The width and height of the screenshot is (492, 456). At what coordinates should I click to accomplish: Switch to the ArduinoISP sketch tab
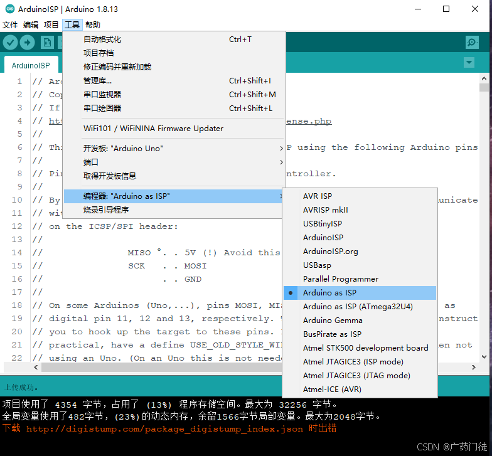click(31, 65)
